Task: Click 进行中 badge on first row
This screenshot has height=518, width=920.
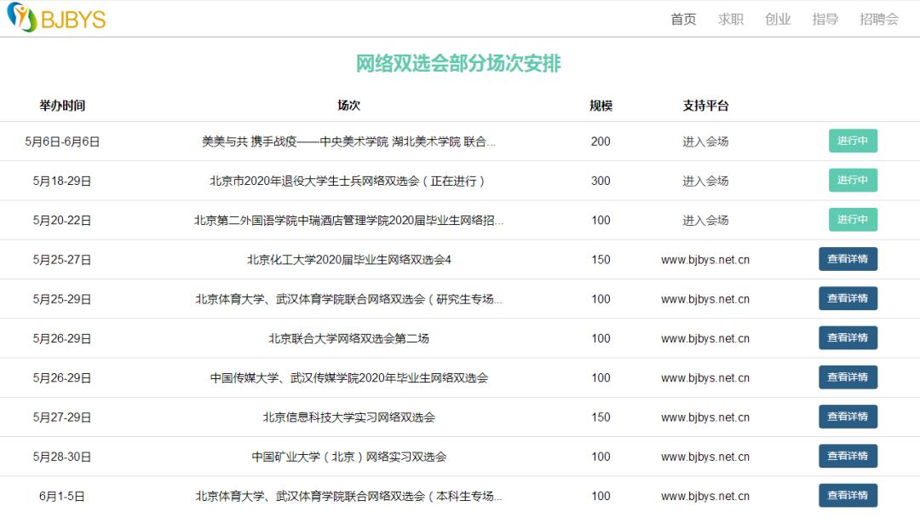Action: coord(853,141)
